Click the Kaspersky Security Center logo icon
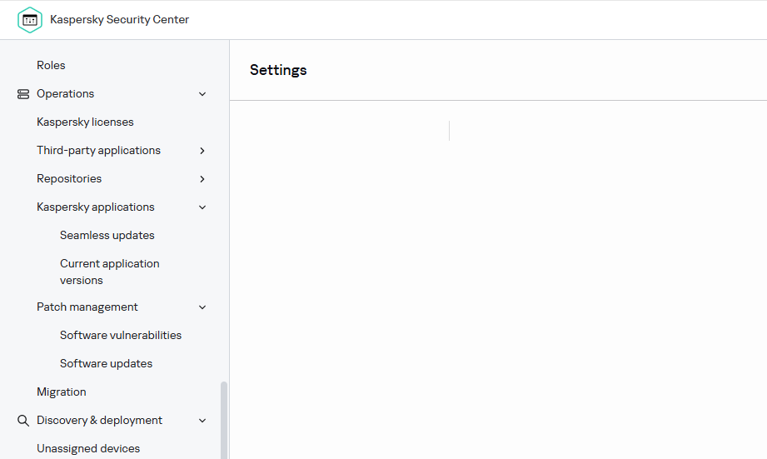This screenshot has height=459, width=767. (x=29, y=20)
